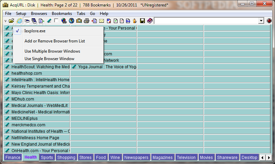Switch to the Newspapers tab
This screenshot has width=275, height=164.
tap(136, 157)
